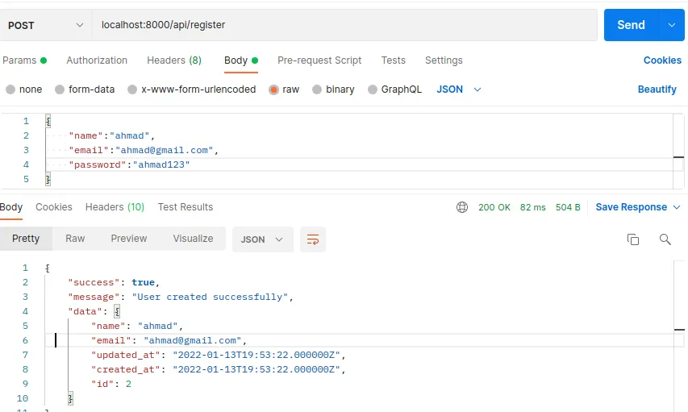
Task: Click the Send button
Action: coord(632,25)
